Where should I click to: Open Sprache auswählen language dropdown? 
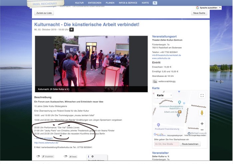pyautogui.click(x=208, y=8)
